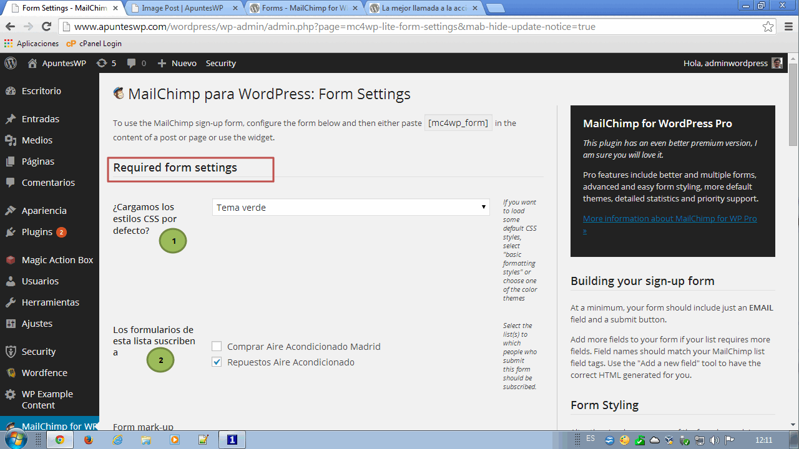Screen dimensions: 799x449
Task: Open the Security shield sidebar icon
Action: click(x=11, y=352)
